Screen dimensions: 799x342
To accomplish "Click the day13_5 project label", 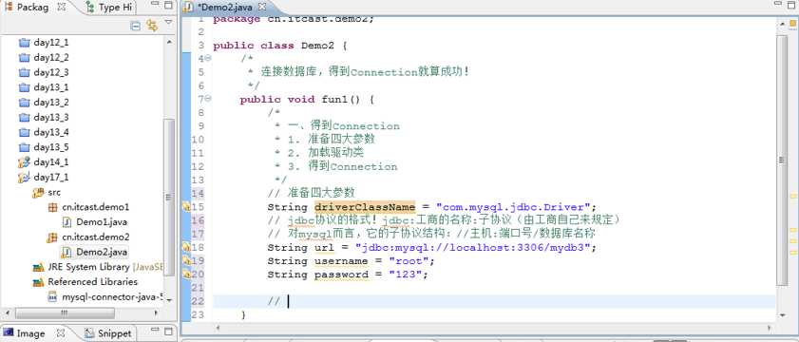I will tap(51, 147).
